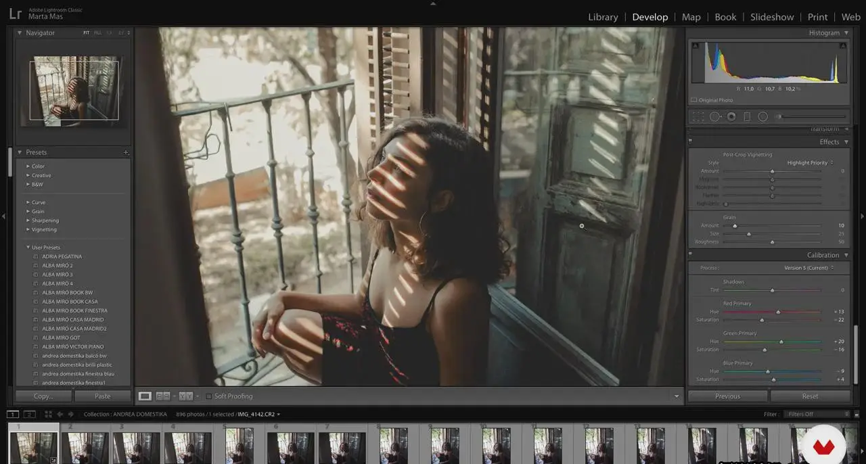866x464 pixels.
Task: Open the vignetting Style Highlight Priority dropdown
Action: (x=810, y=163)
